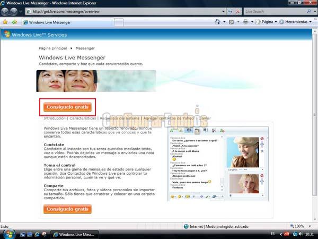Viewport: 318px width, 239px height.
Task: Click the Live Search input box
Action: (275, 11)
